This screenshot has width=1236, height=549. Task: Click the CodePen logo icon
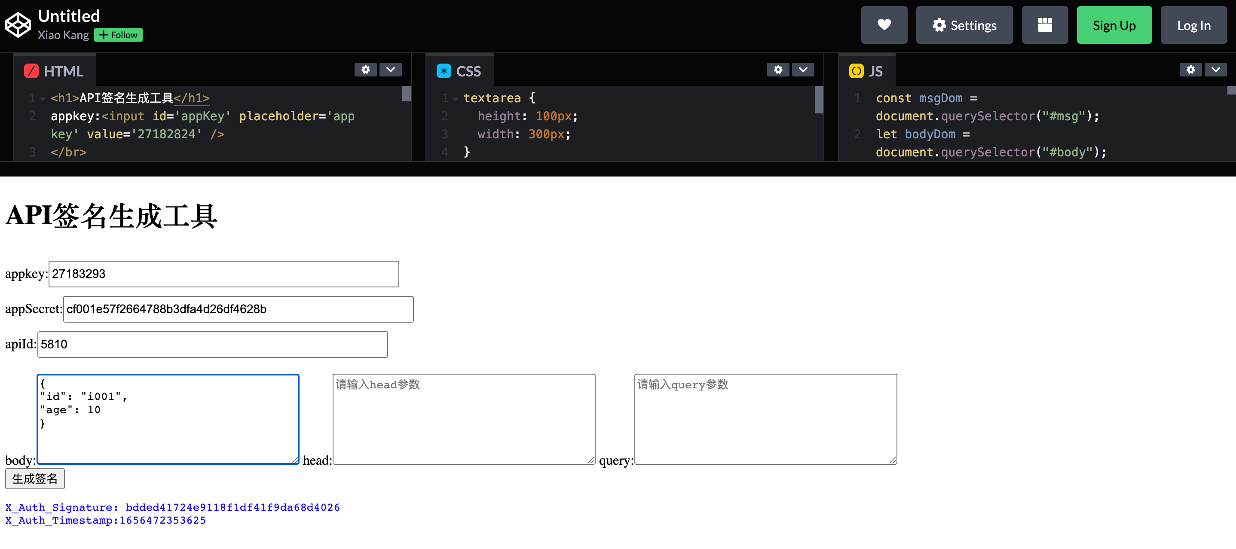[x=18, y=25]
